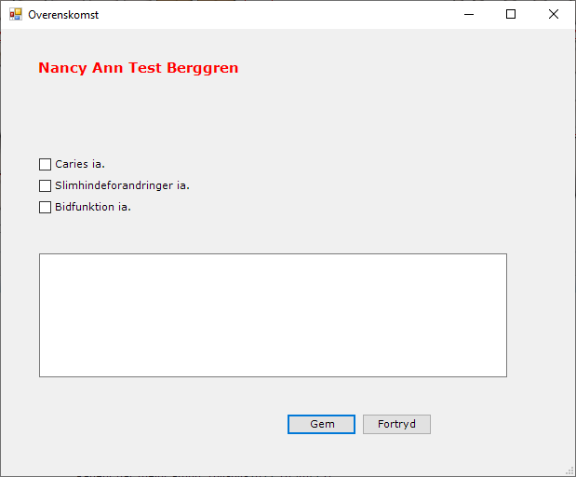
Task: Click the word 'Berggren' in the patient name
Action: point(202,68)
